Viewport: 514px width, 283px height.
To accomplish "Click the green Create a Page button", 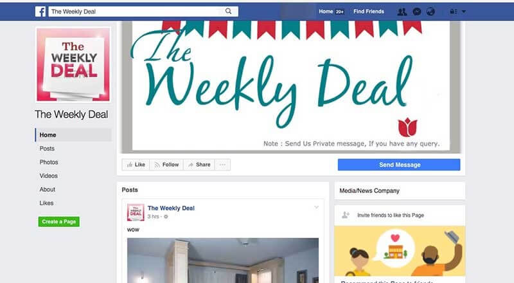I will pos(58,222).
